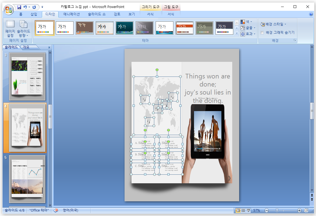Viewport: 316px width, 216px height.
Task: Open theme 색 dropdown
Action: (246, 22)
